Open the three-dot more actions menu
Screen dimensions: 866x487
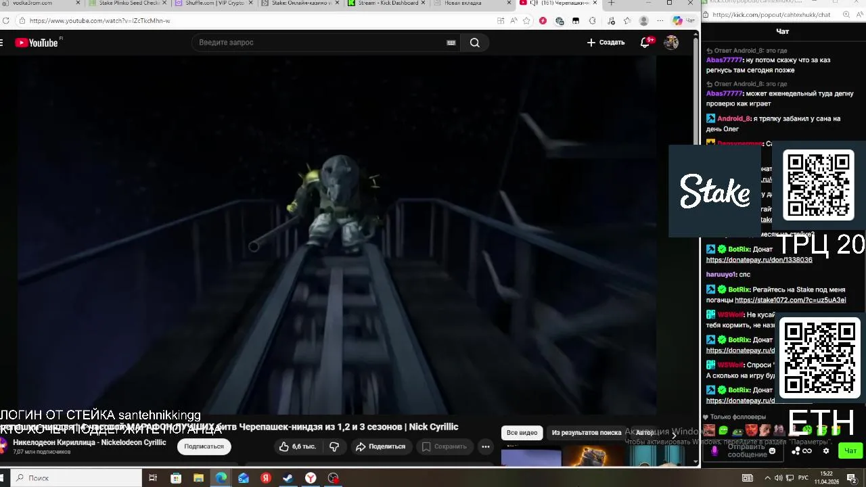485,446
